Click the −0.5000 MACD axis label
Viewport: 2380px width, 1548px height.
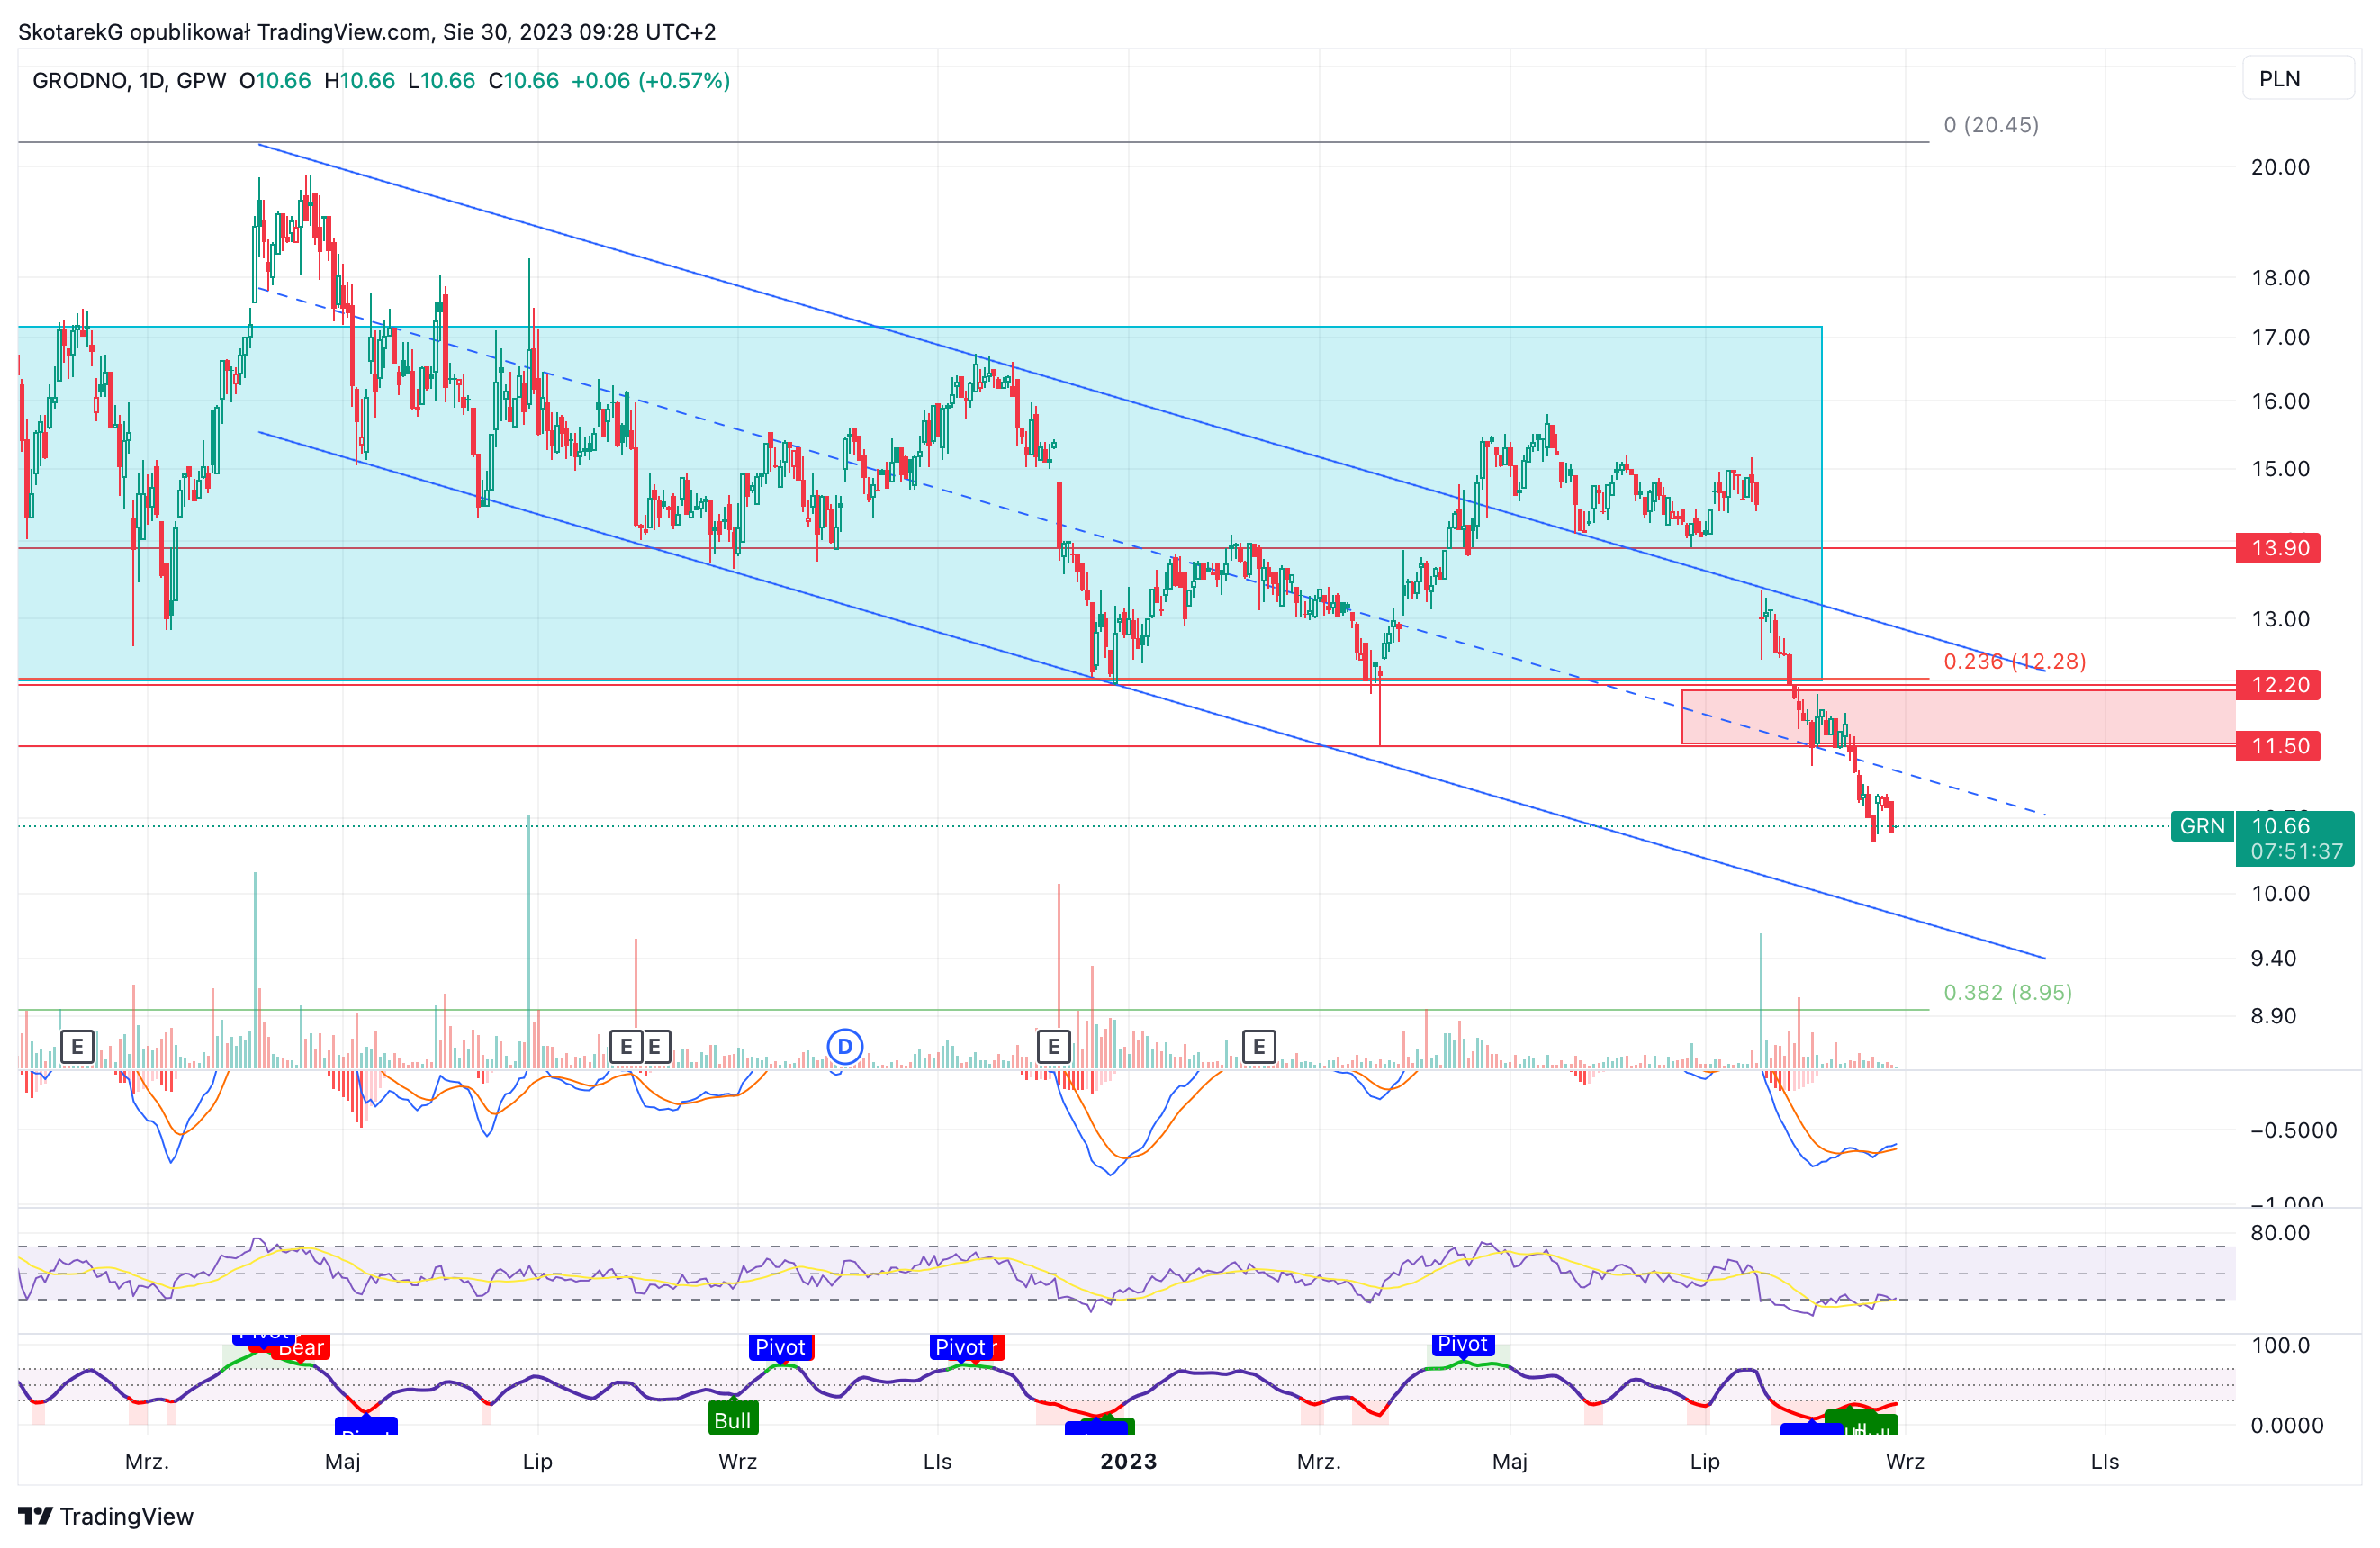point(2293,1130)
